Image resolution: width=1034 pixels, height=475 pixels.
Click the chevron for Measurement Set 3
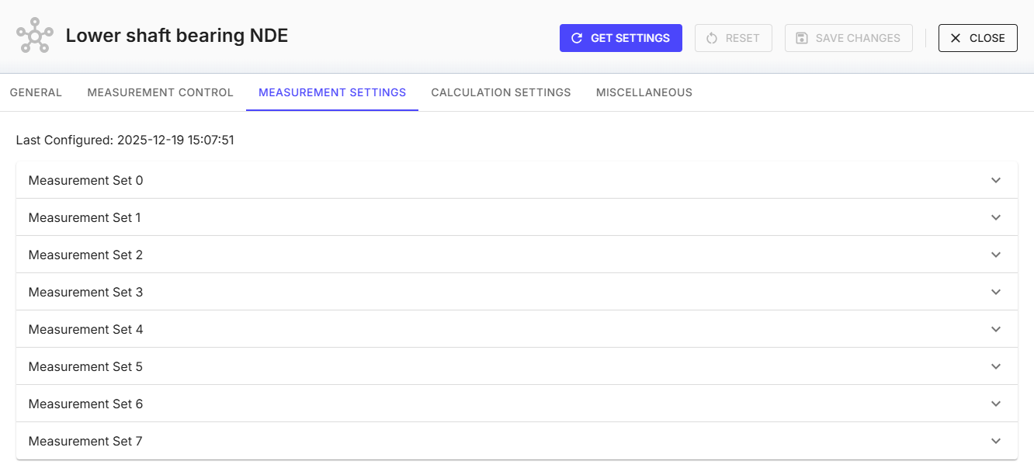996,292
